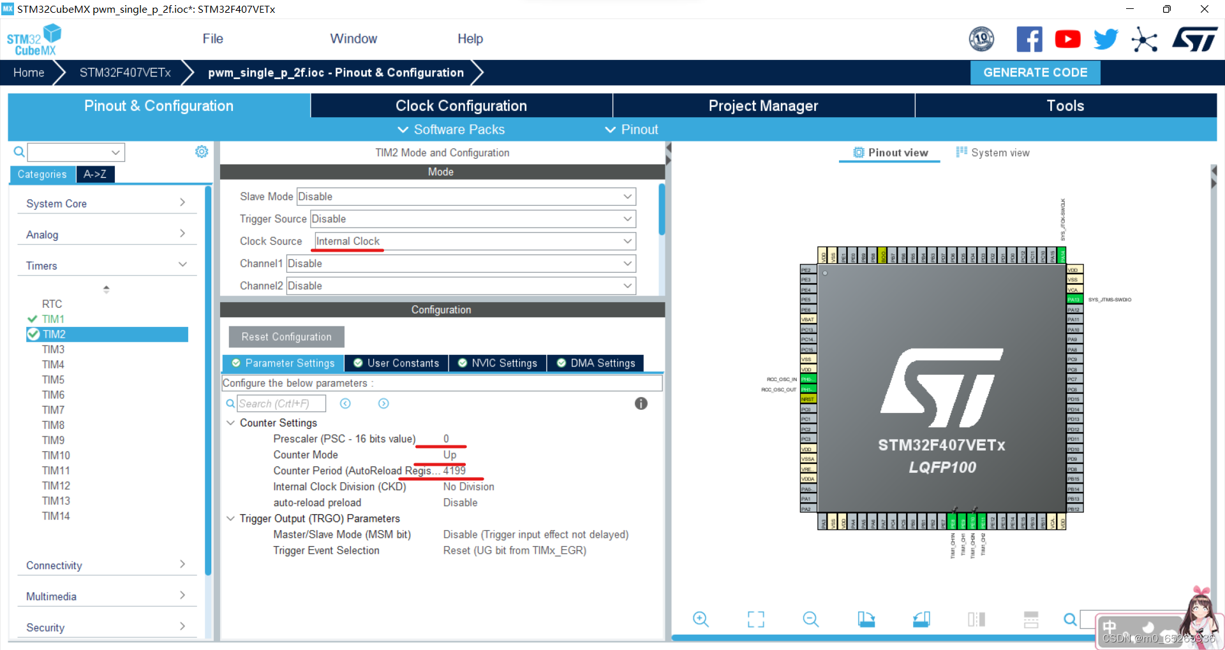
Task: Go to Home breadcrumb
Action: tap(29, 73)
